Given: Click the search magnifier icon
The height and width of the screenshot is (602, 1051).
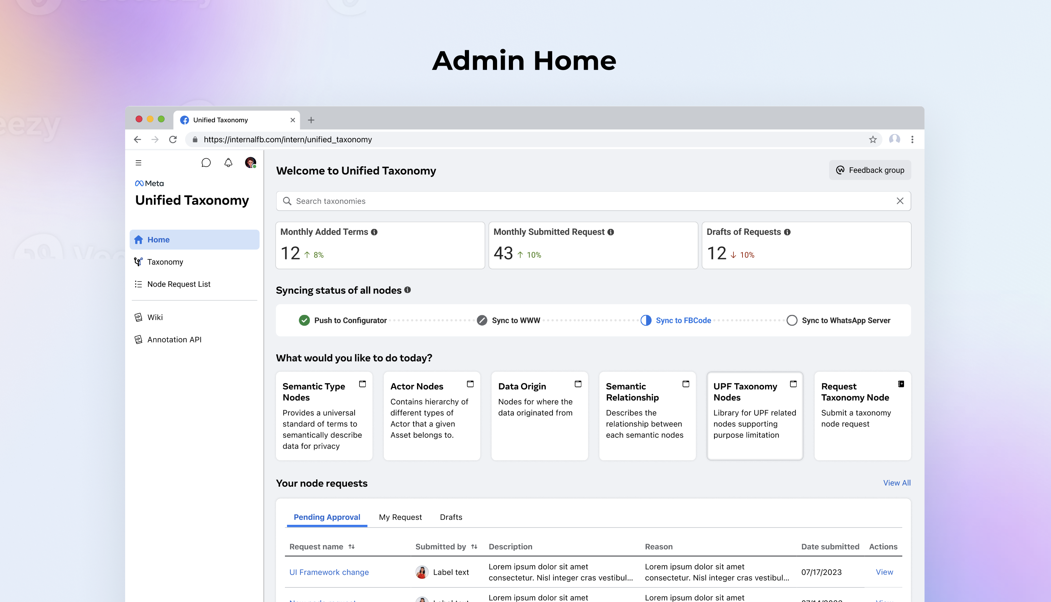Looking at the screenshot, I should 287,201.
